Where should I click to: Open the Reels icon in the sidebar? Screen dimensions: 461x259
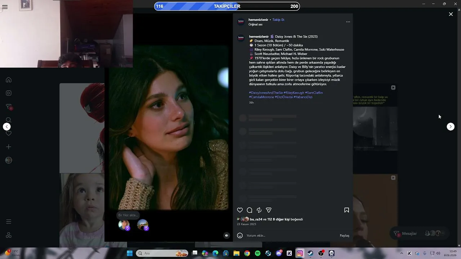9,93
